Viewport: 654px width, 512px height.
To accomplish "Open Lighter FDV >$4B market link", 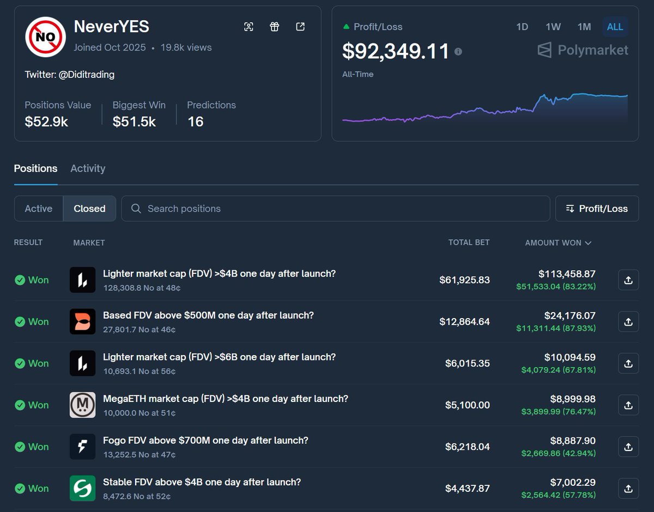I will tap(219, 273).
